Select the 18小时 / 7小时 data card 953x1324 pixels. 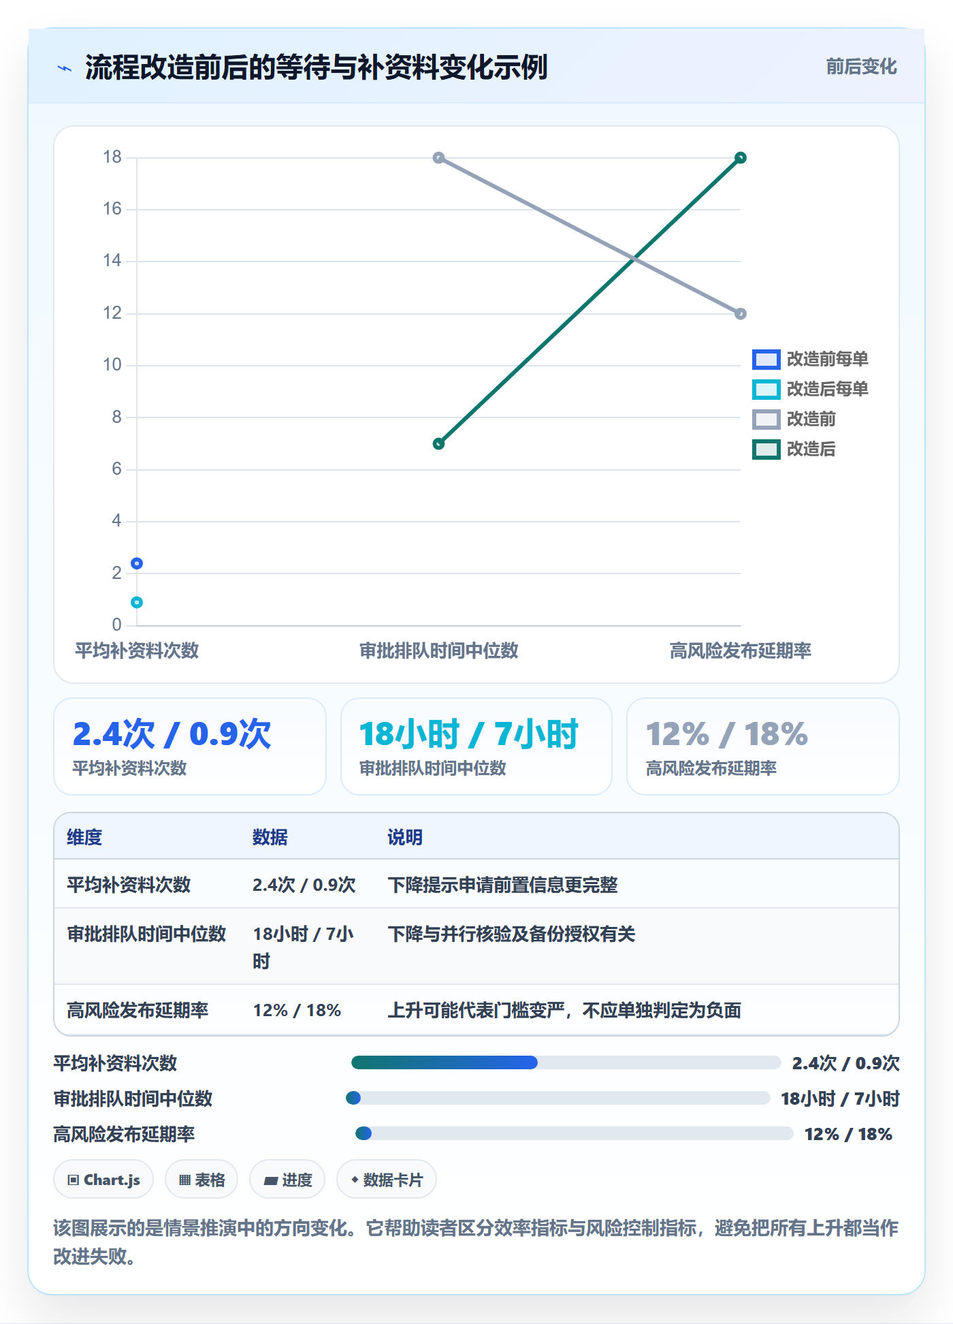coord(476,746)
